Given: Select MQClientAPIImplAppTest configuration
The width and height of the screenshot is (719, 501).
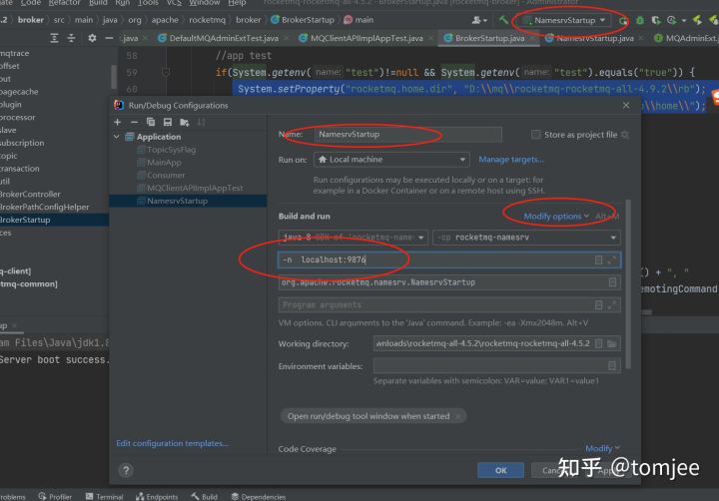Looking at the screenshot, I should pos(191,188).
